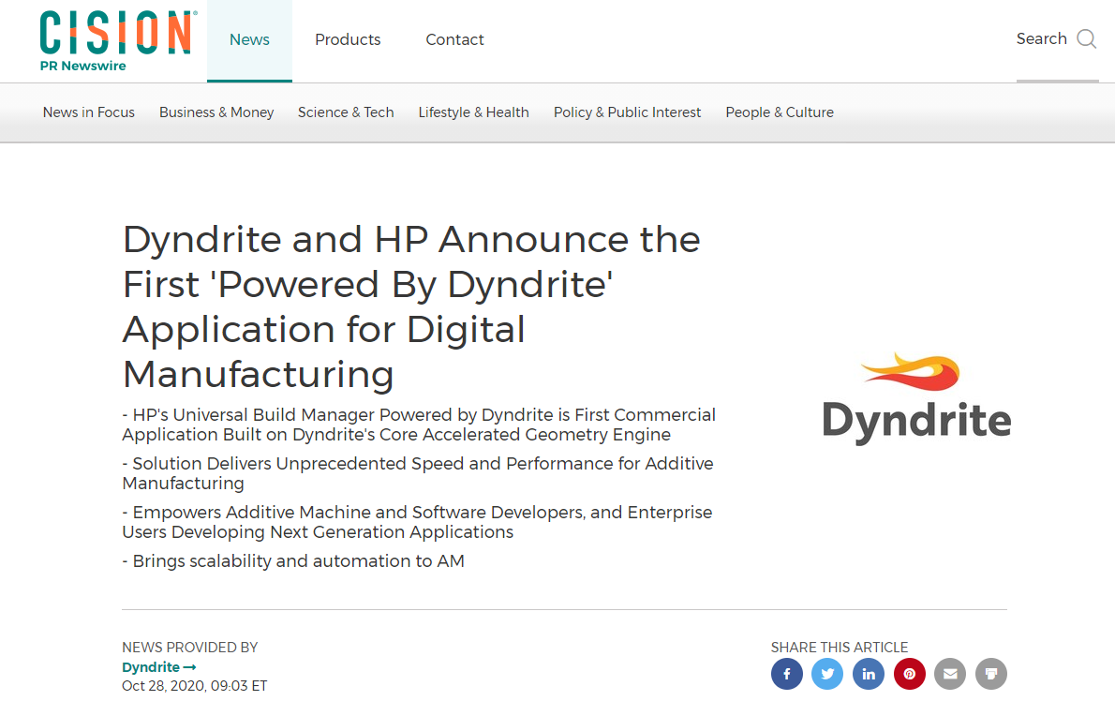This screenshot has width=1115, height=716.
Task: Click the article headline
Action: [x=410, y=306]
